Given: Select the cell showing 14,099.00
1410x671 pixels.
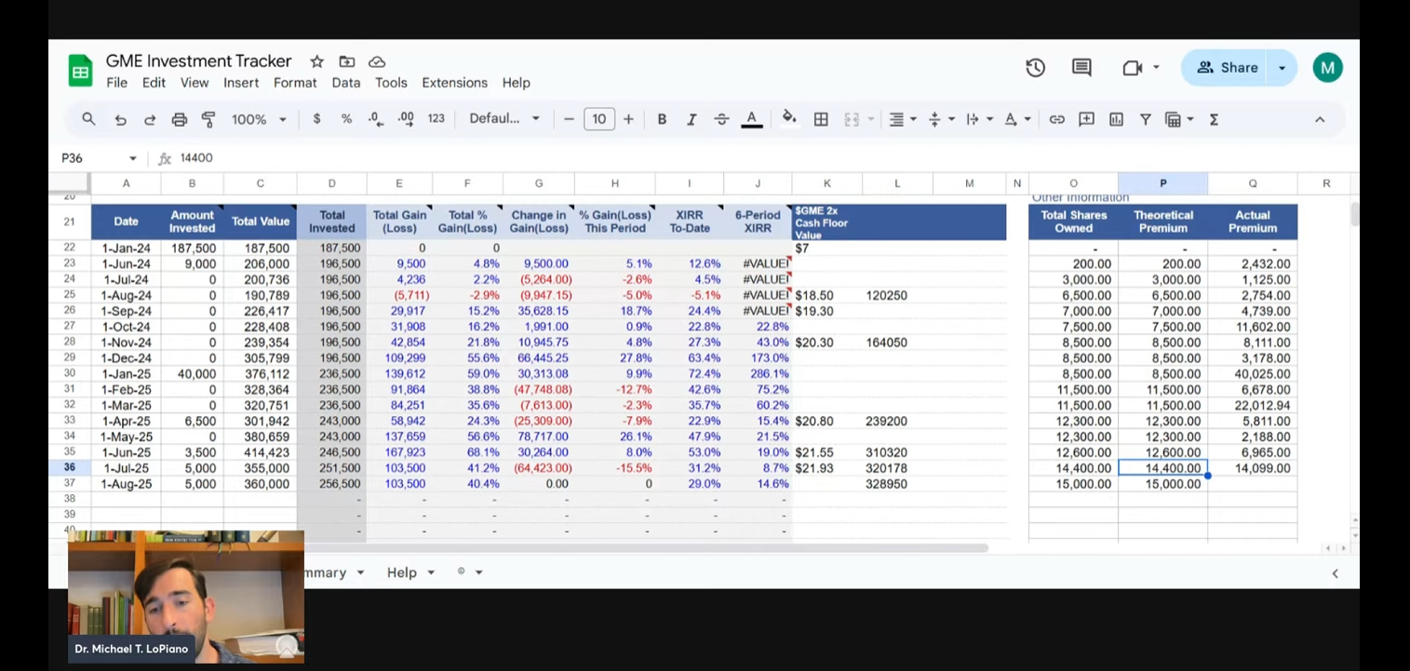Looking at the screenshot, I should (x=1253, y=468).
